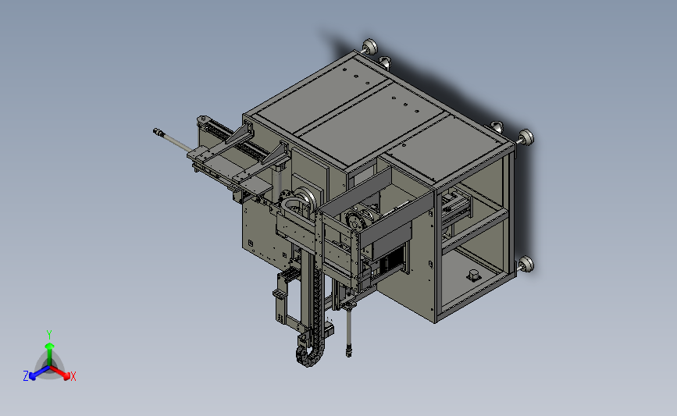Image resolution: width=677 pixels, height=416 pixels.
Task: Select the small motor inside the lower open cabinet compartment
Action: click(474, 275)
